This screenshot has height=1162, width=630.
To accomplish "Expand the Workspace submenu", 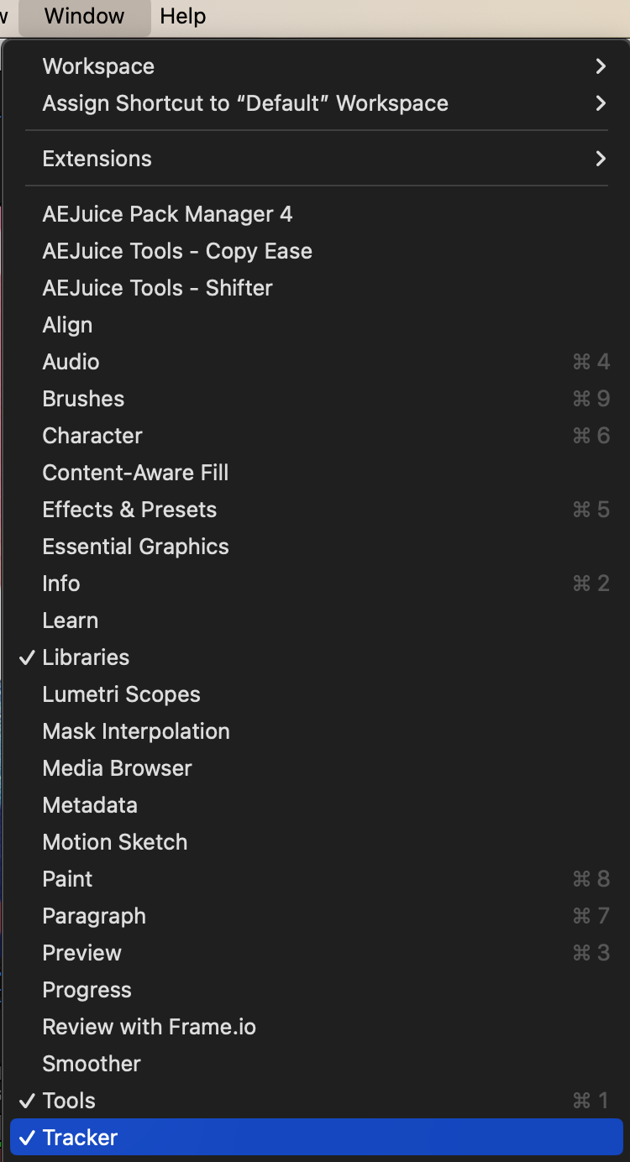I will point(98,66).
